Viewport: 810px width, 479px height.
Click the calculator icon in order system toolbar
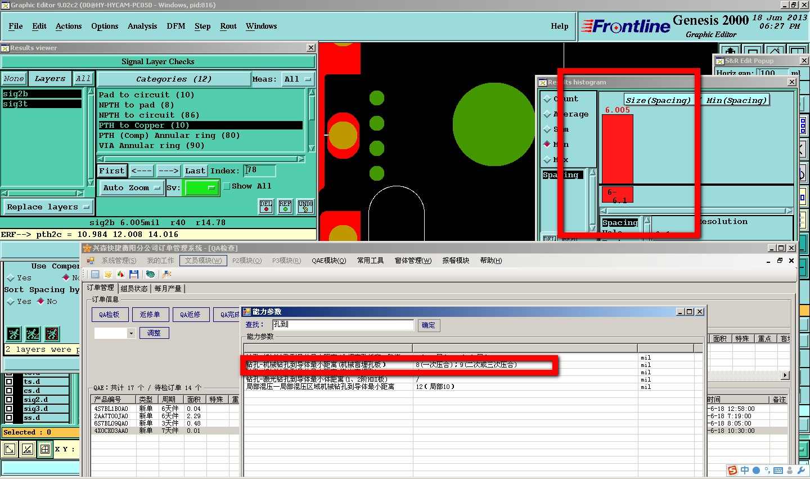(95, 274)
